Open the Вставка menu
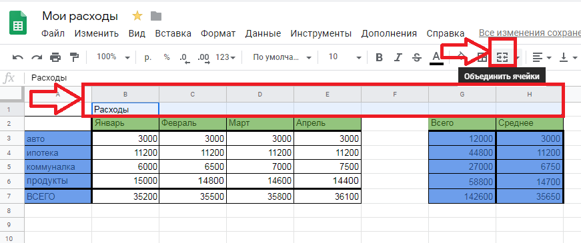This screenshot has width=581, height=243. (x=173, y=34)
